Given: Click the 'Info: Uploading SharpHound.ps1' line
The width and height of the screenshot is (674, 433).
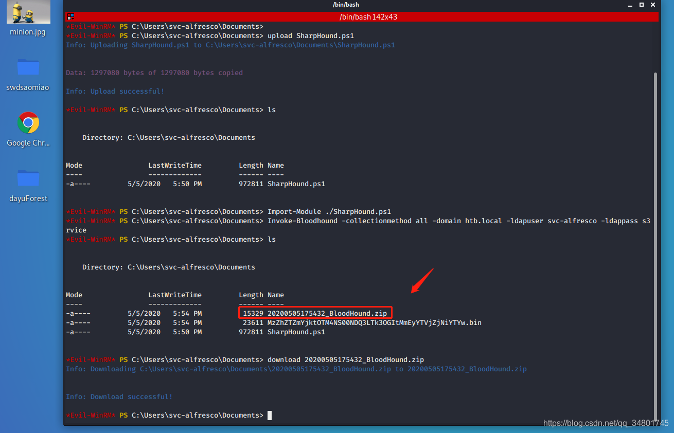Looking at the screenshot, I should pyautogui.click(x=230, y=45).
